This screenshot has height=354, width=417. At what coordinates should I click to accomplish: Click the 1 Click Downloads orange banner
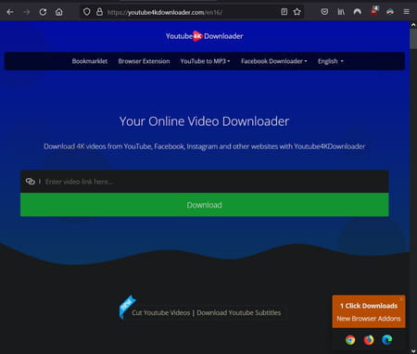point(369,311)
